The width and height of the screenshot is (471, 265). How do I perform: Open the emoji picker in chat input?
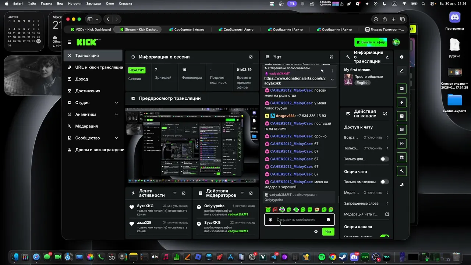328,220
